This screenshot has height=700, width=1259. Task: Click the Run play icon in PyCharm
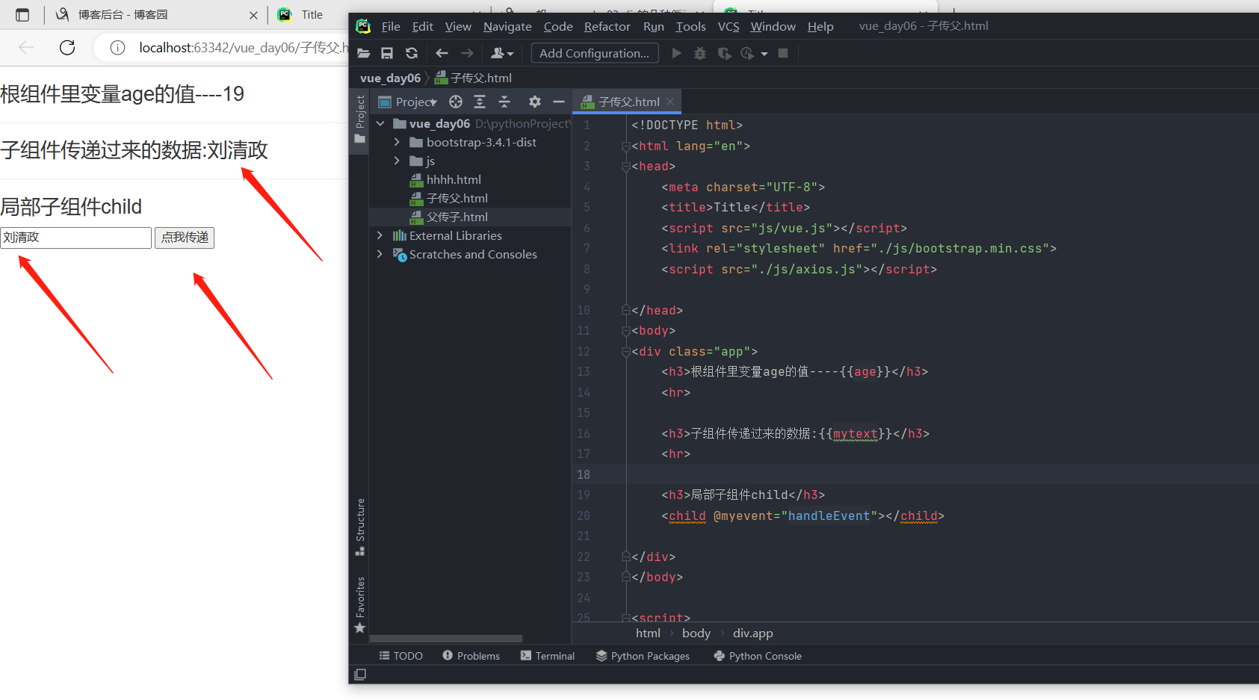(676, 53)
